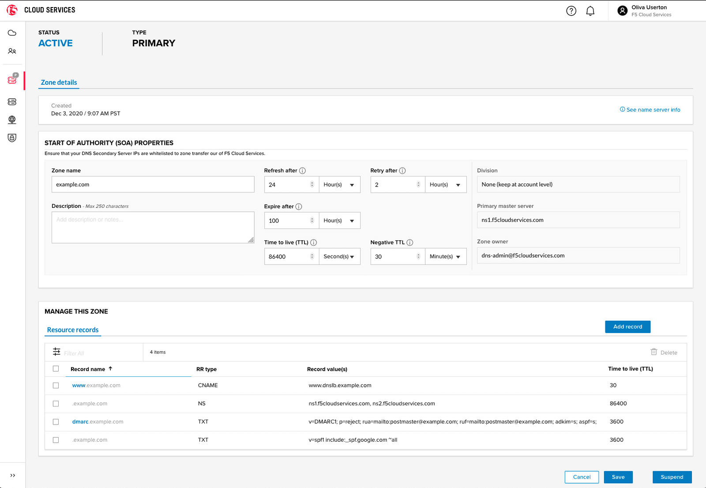The width and height of the screenshot is (706, 488).
Task: Expand the sidebar with double chevron
Action: 12,475
